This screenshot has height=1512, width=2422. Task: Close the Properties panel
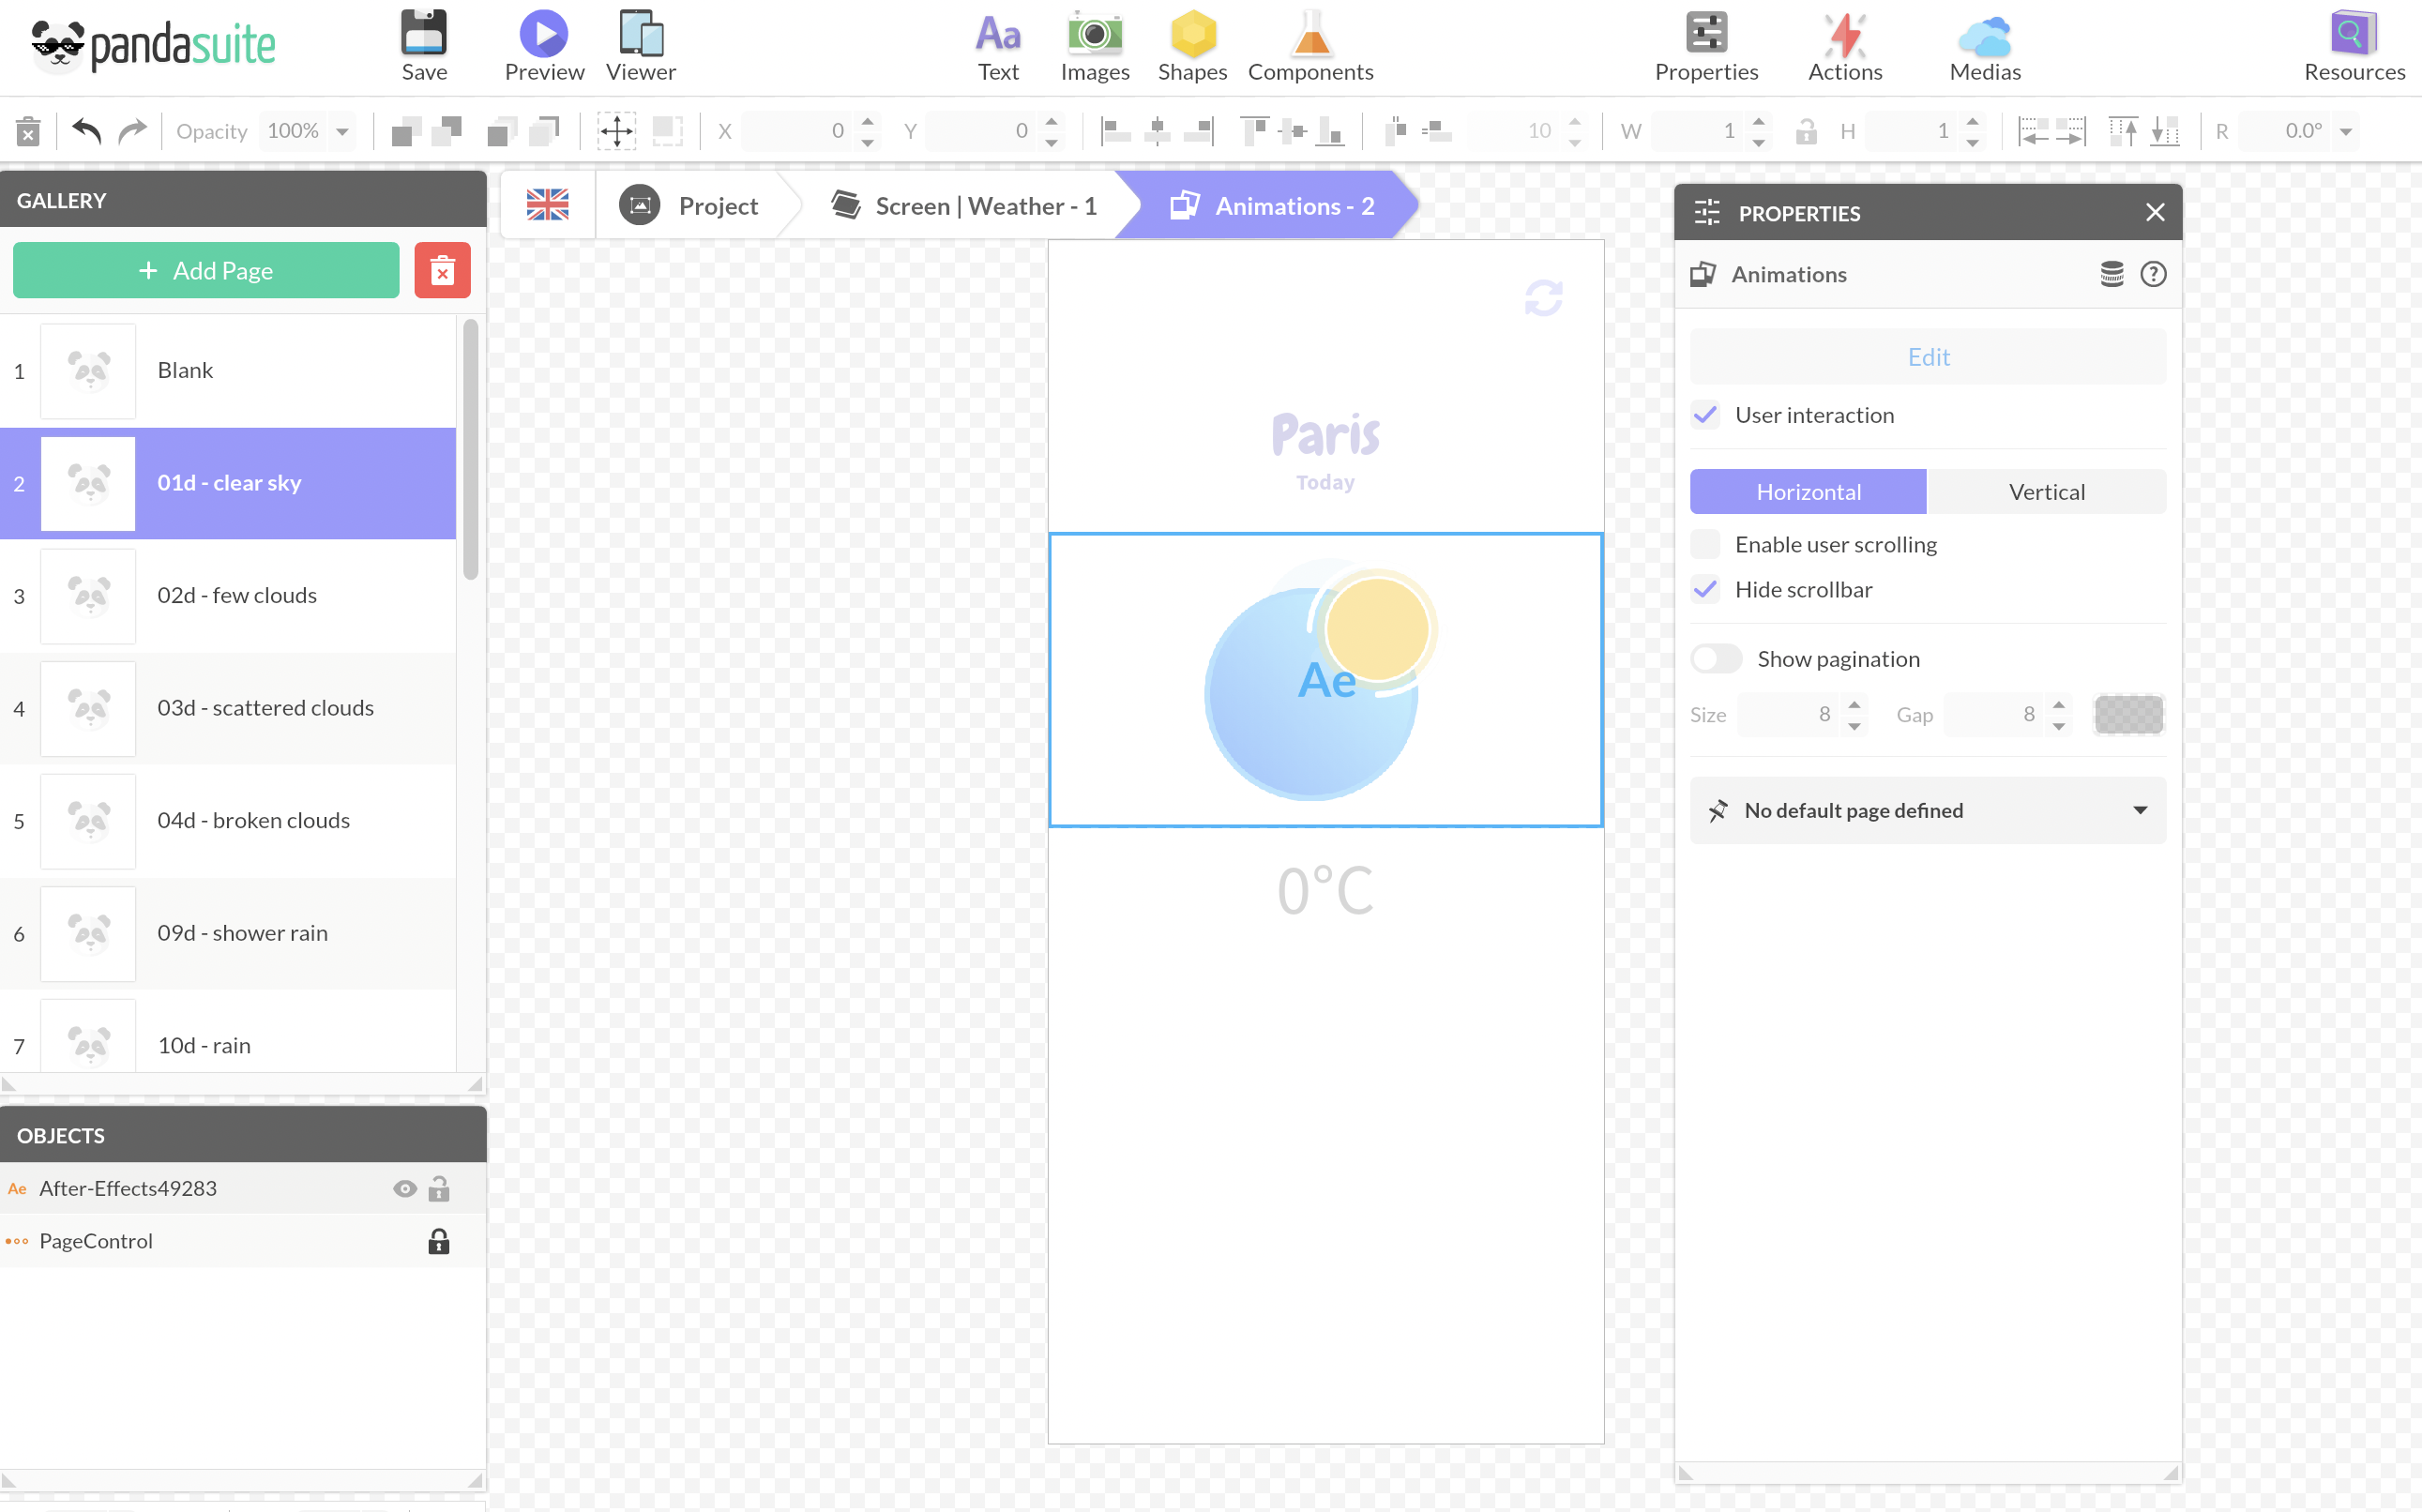click(x=2155, y=212)
